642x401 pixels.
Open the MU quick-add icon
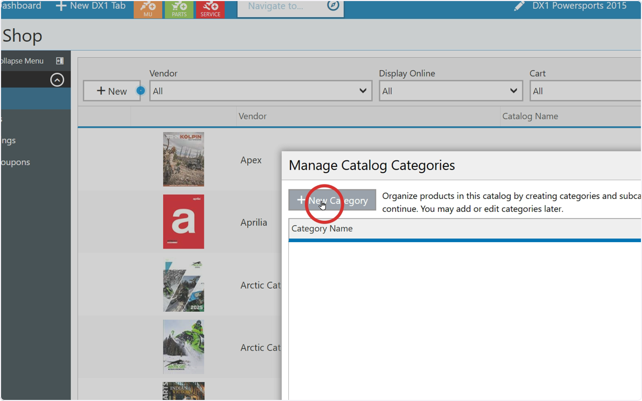pyautogui.click(x=148, y=9)
